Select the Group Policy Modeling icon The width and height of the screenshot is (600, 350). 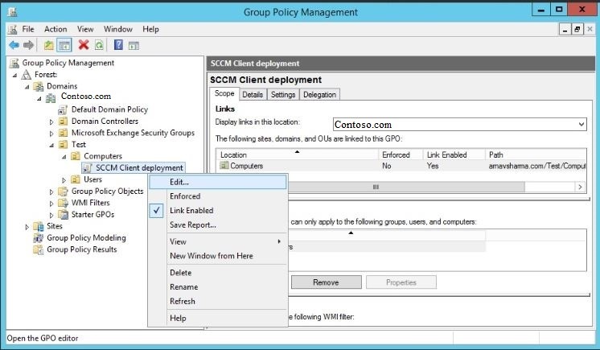(x=39, y=238)
